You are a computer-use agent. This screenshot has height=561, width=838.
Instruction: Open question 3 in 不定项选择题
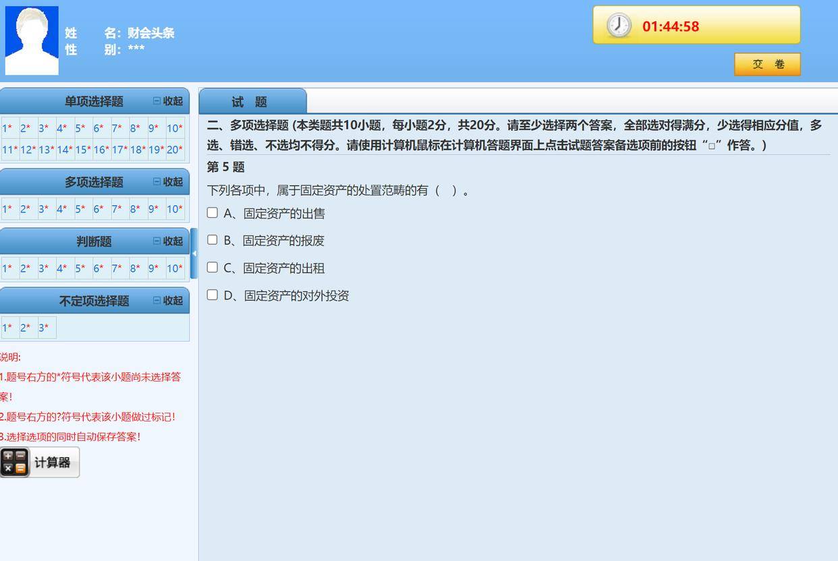(47, 328)
